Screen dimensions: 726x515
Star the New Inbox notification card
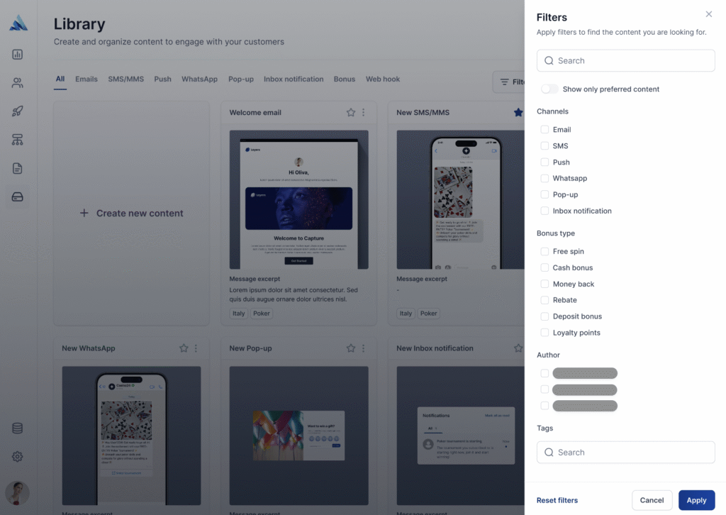click(x=518, y=348)
